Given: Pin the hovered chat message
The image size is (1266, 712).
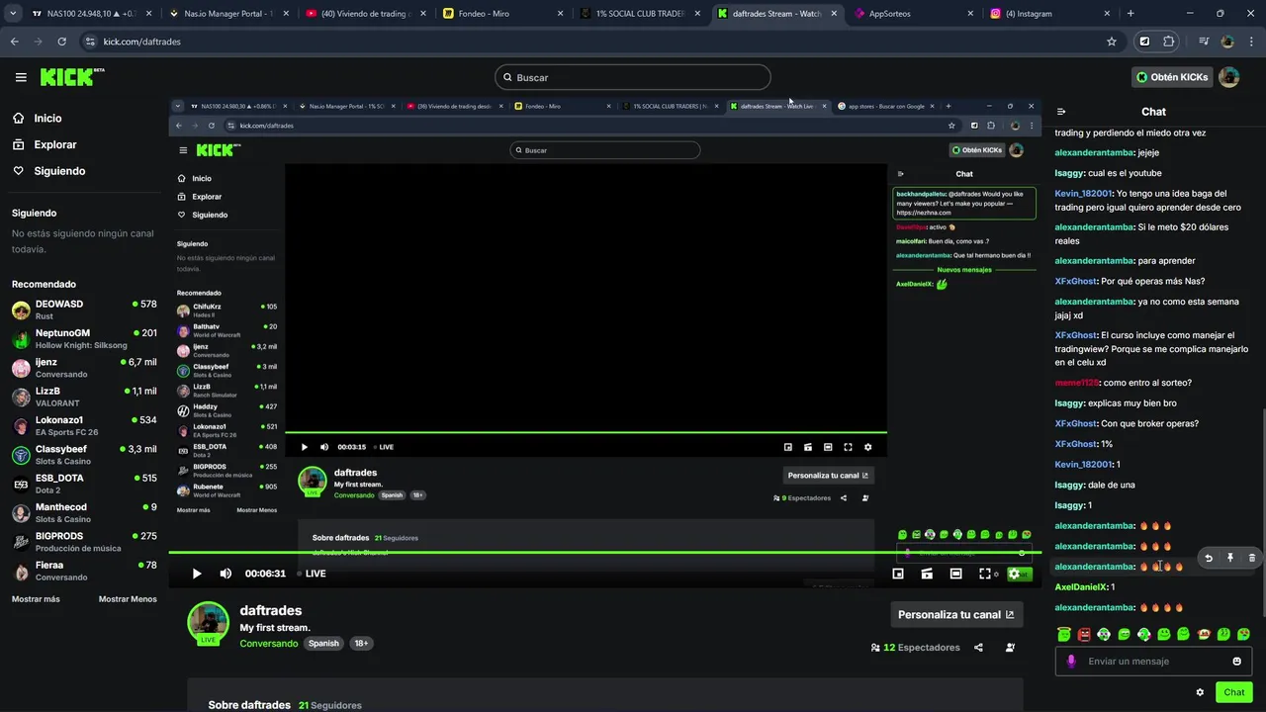Looking at the screenshot, I should pyautogui.click(x=1229, y=558).
